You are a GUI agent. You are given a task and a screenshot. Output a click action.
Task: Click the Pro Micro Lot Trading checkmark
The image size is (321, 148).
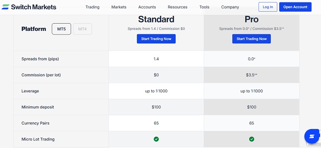[x=252, y=139]
